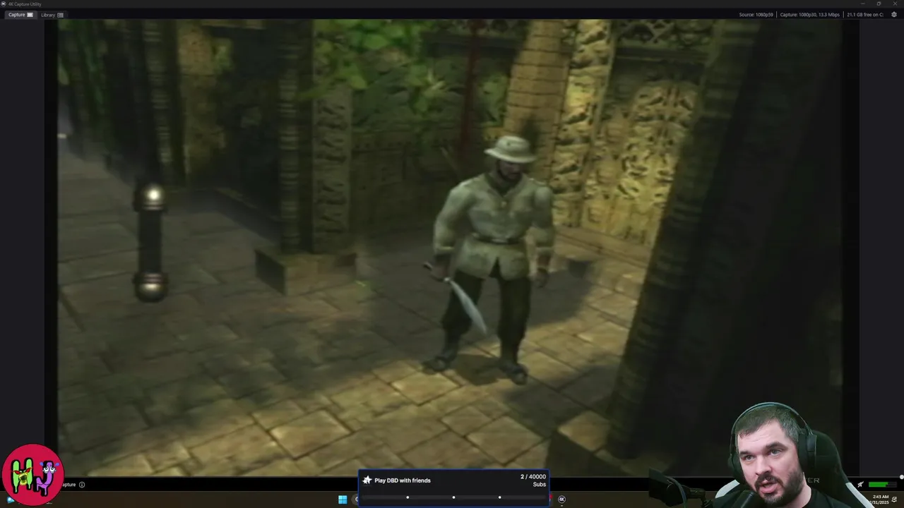The width and height of the screenshot is (904, 508).
Task: Open the notifications icon beside the clock
Action: pos(895,500)
